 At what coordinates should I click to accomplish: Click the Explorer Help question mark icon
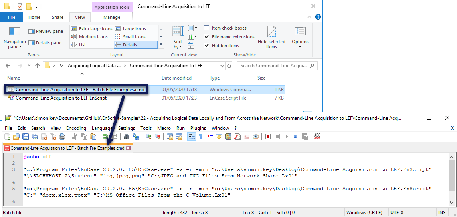click(318, 17)
